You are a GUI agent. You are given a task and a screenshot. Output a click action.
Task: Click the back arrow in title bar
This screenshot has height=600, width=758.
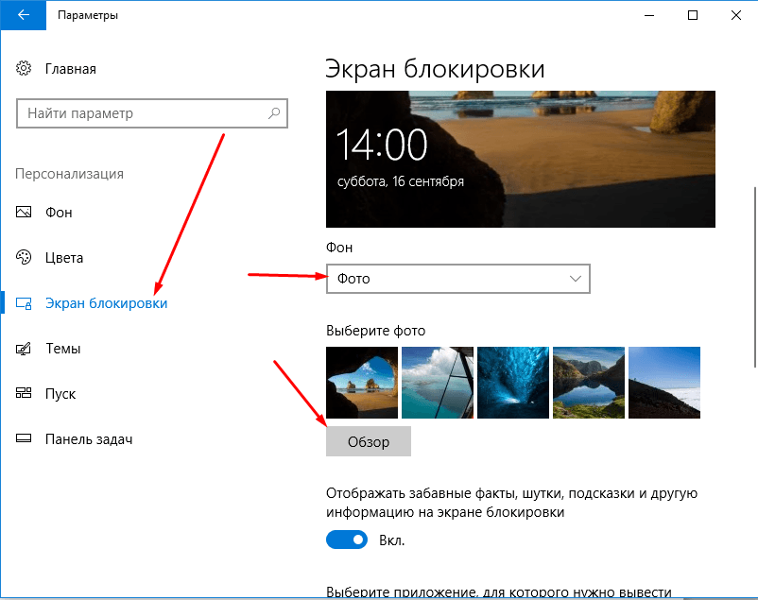point(24,15)
